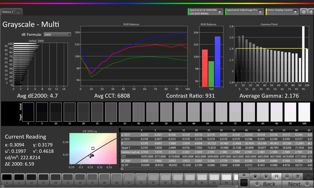
Task: Click the up arrow above current pattern swatch
Action: coord(244,175)
